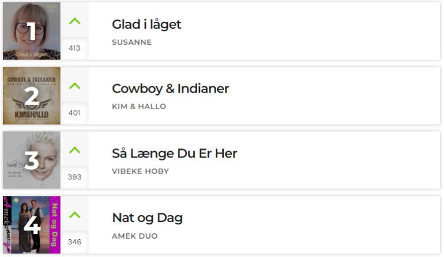Image resolution: width=444 pixels, height=257 pixels.
Task: Open the song title Cowboy & Indianer
Action: (x=171, y=89)
